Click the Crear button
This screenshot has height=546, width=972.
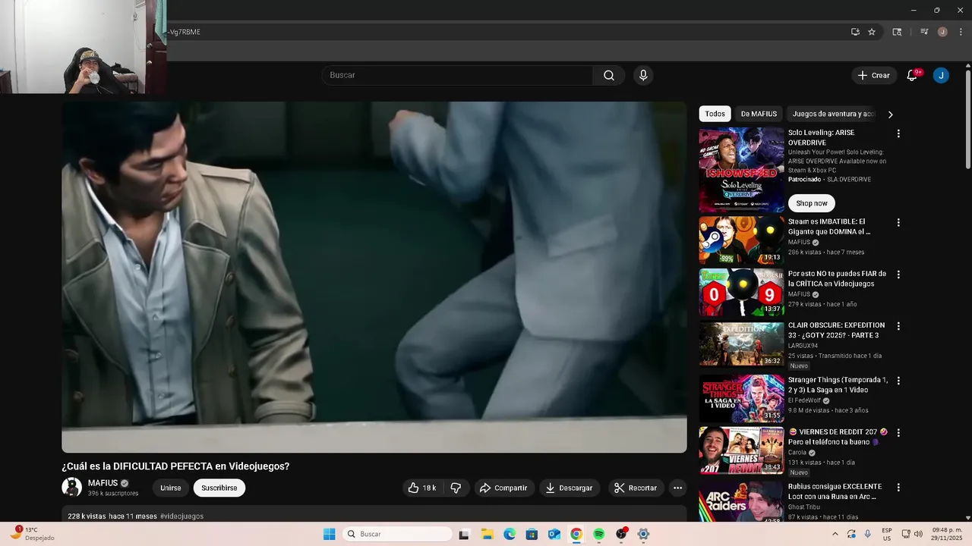point(873,75)
